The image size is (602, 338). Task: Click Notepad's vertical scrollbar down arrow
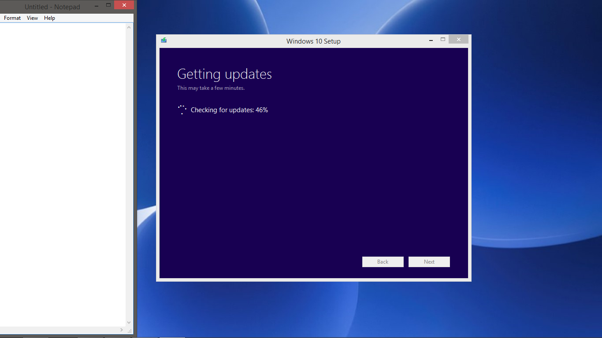pos(129,323)
